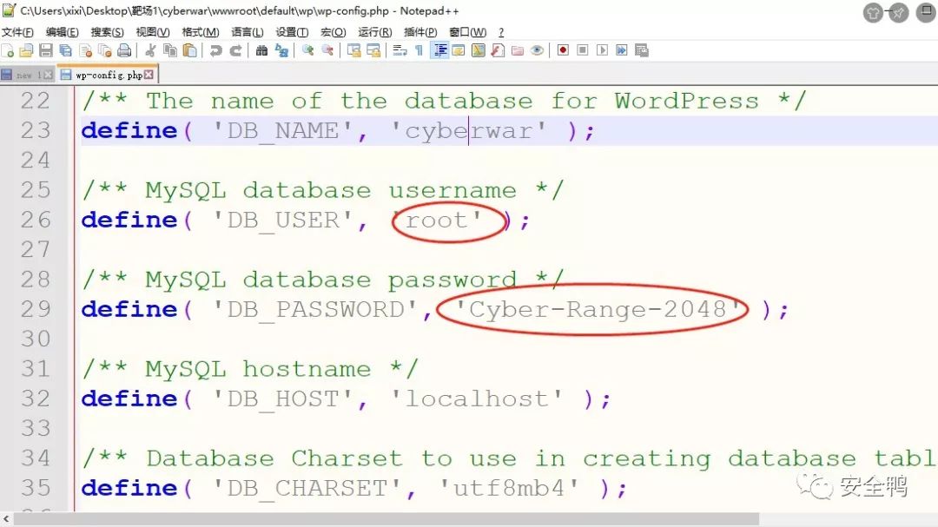Select the wp-config.php tab
This screenshot has height=527, width=938.
[109, 75]
